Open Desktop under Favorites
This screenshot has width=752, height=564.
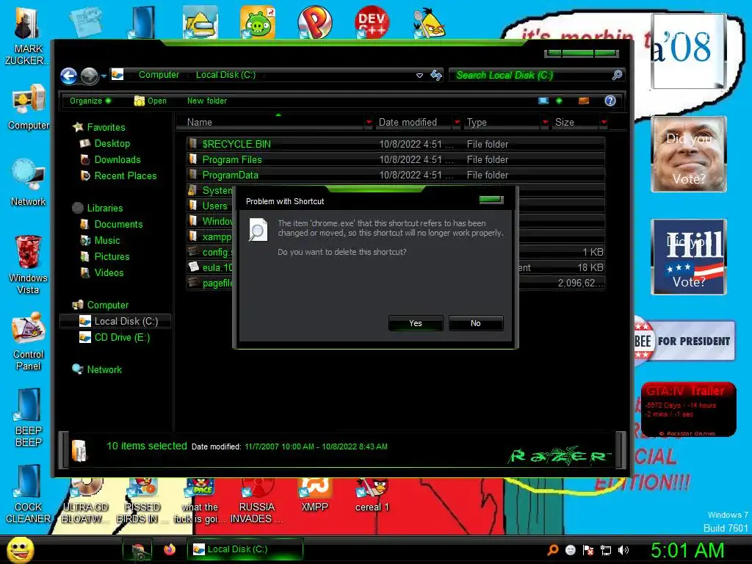coord(106,143)
